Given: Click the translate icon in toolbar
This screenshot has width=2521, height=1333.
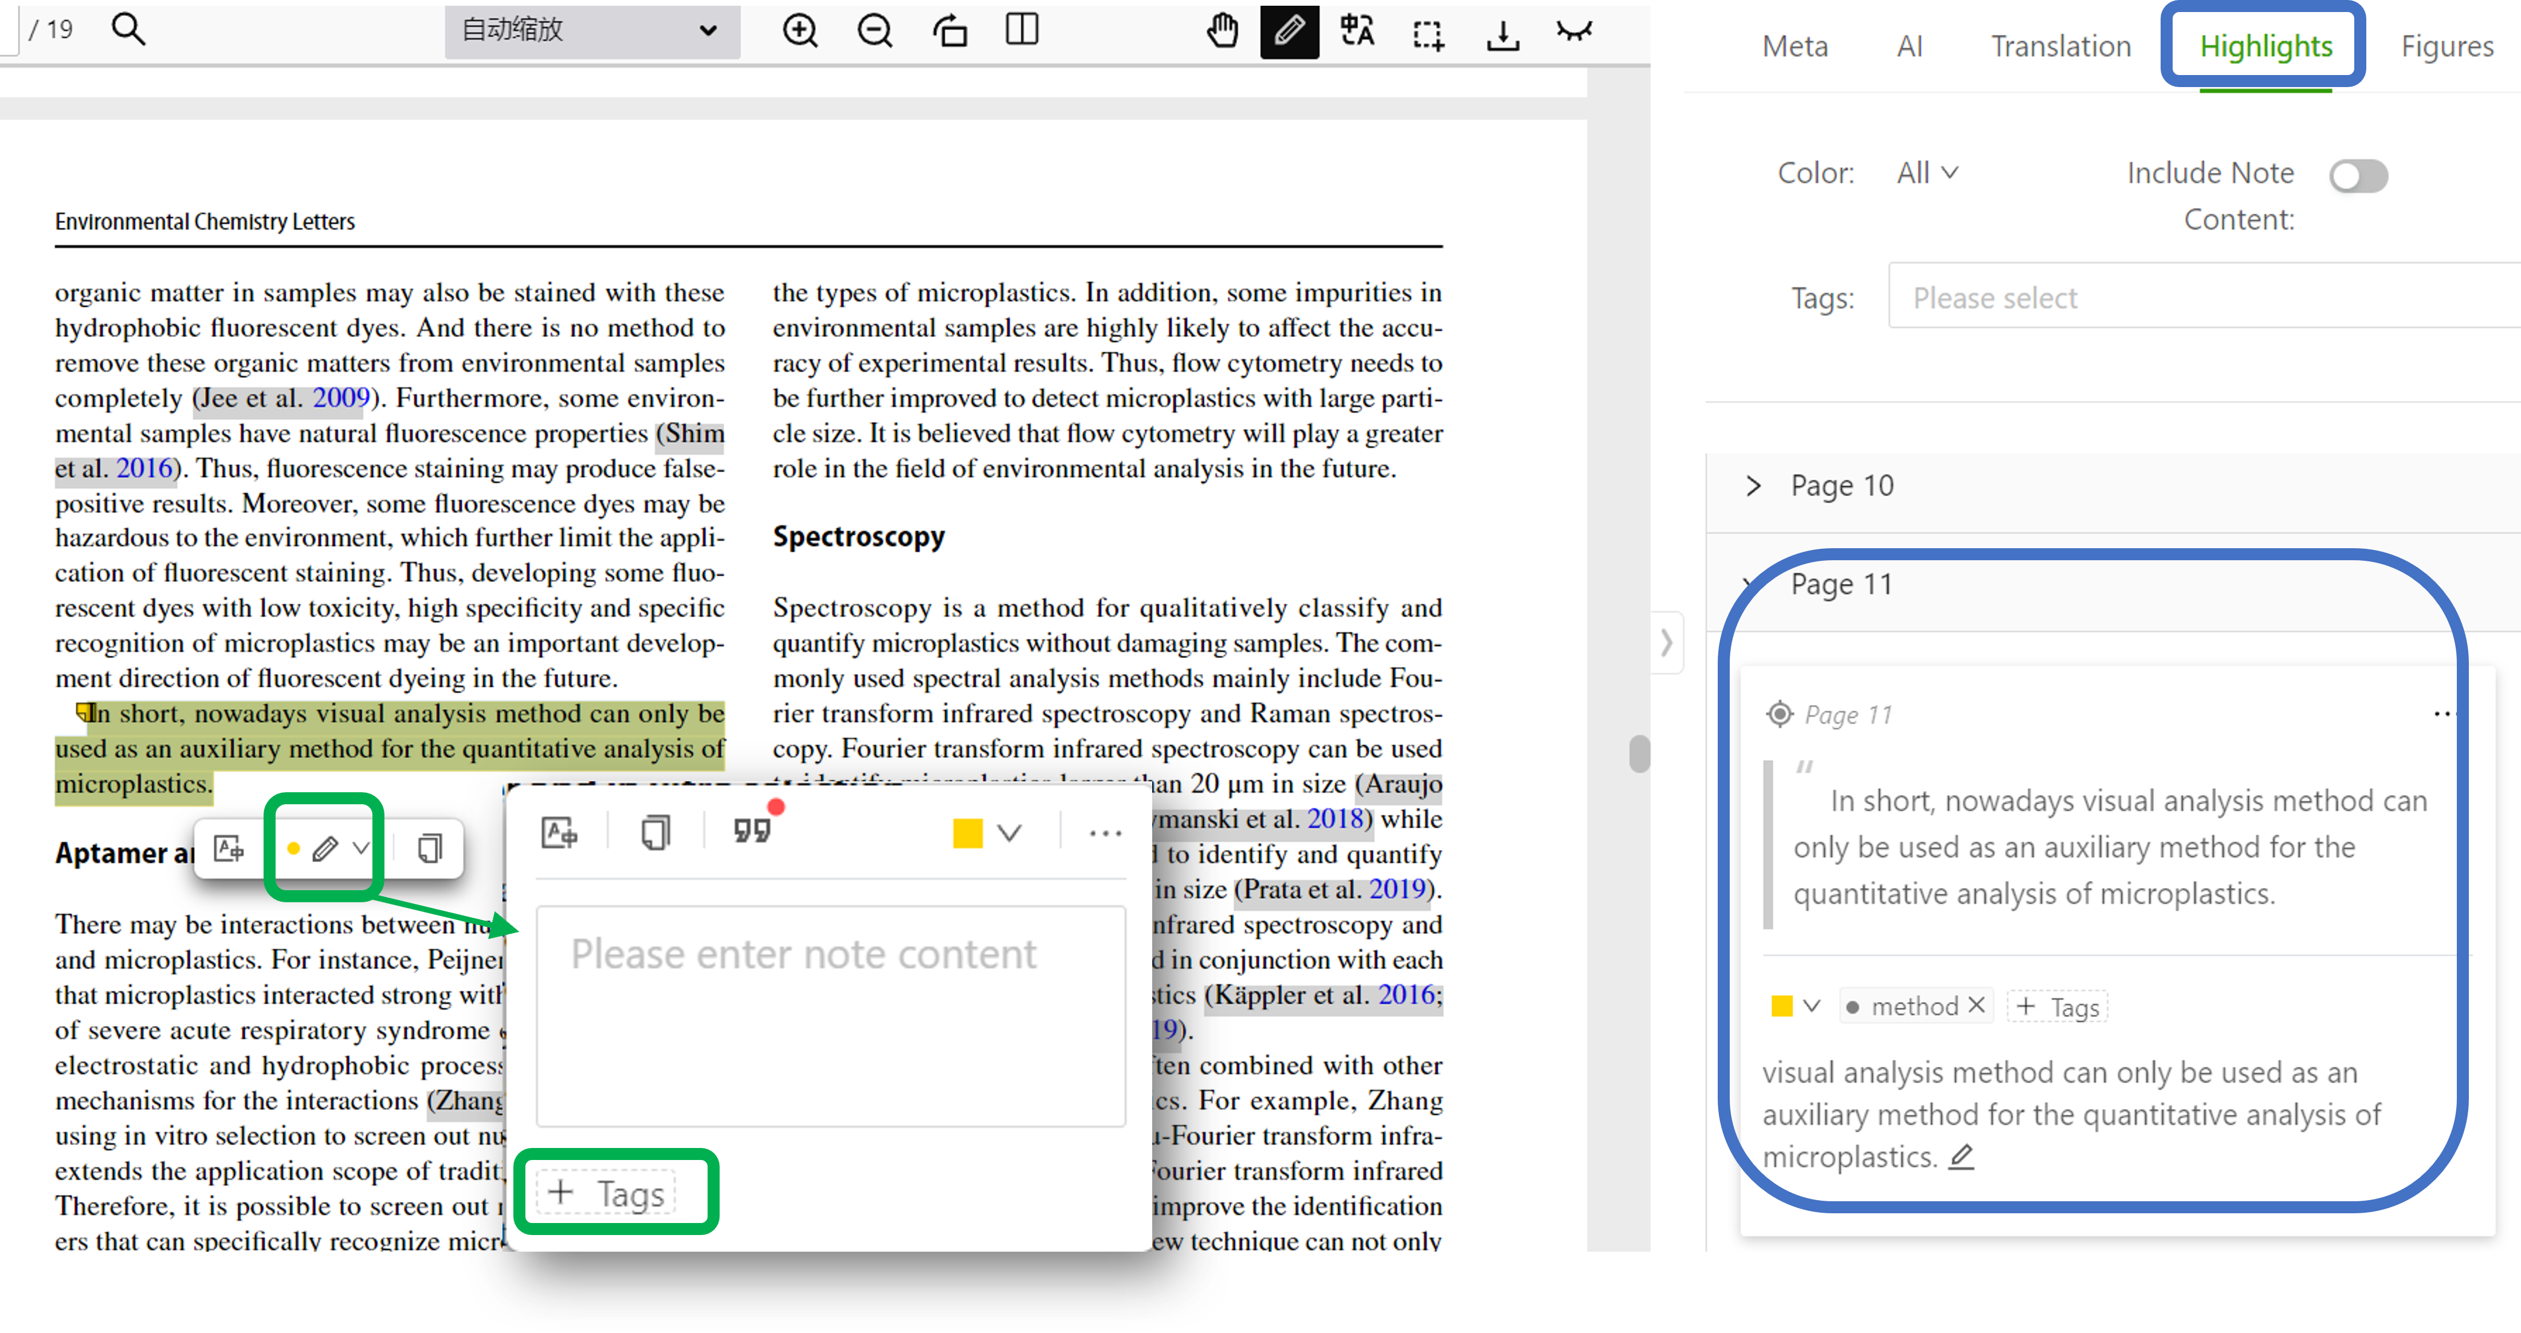Looking at the screenshot, I should click(1357, 32).
